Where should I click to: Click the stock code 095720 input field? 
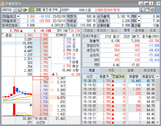7,10
